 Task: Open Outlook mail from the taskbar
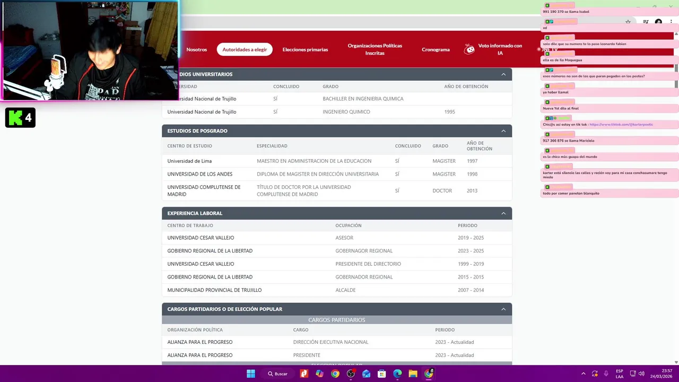click(366, 374)
